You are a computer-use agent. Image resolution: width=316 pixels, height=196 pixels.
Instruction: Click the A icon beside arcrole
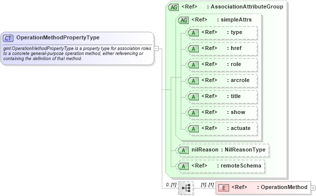pyautogui.click(x=193, y=80)
